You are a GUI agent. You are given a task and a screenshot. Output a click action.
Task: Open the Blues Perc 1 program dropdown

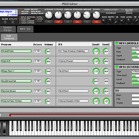[x=16, y=71]
